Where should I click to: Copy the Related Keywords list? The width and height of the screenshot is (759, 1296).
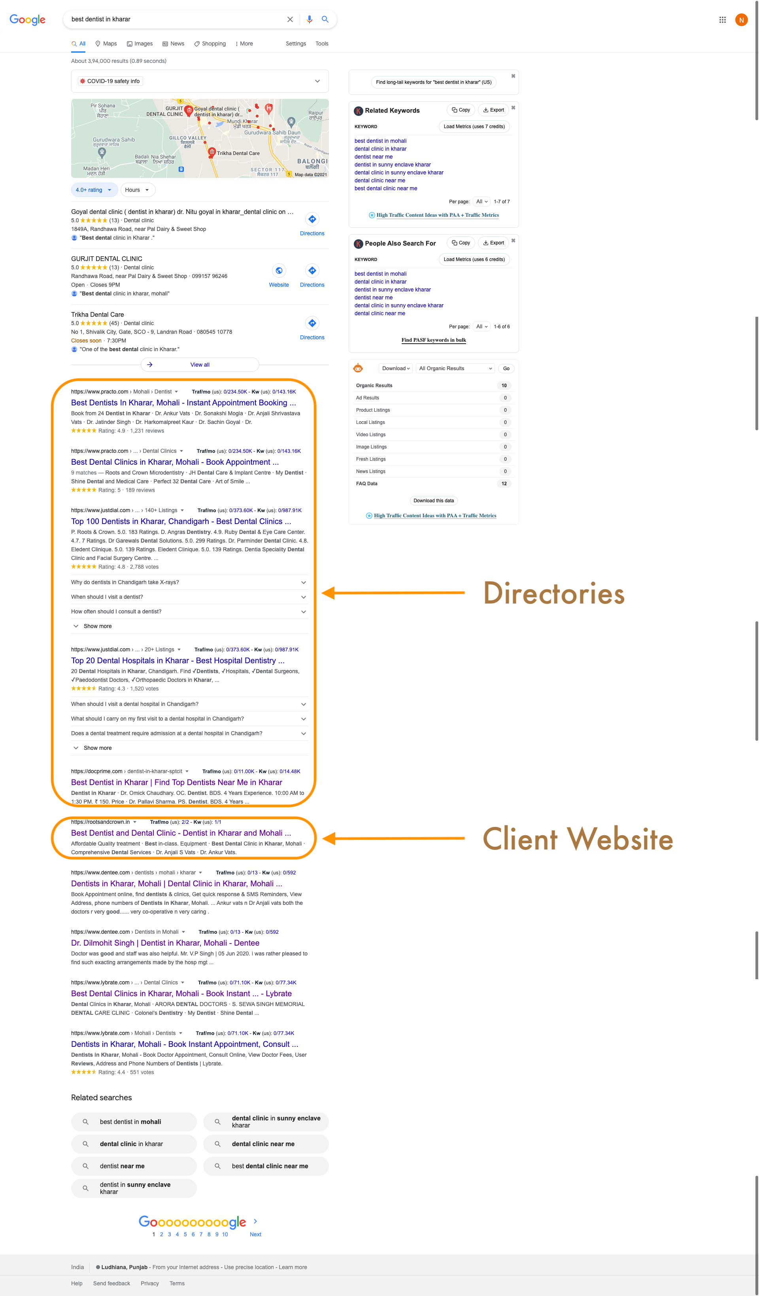(x=461, y=110)
